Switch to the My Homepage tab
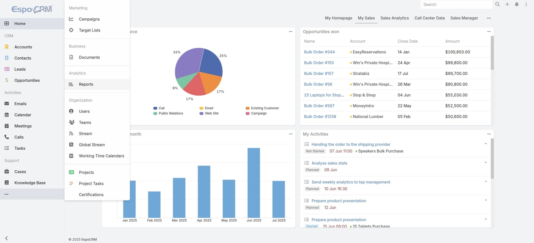 click(x=338, y=18)
